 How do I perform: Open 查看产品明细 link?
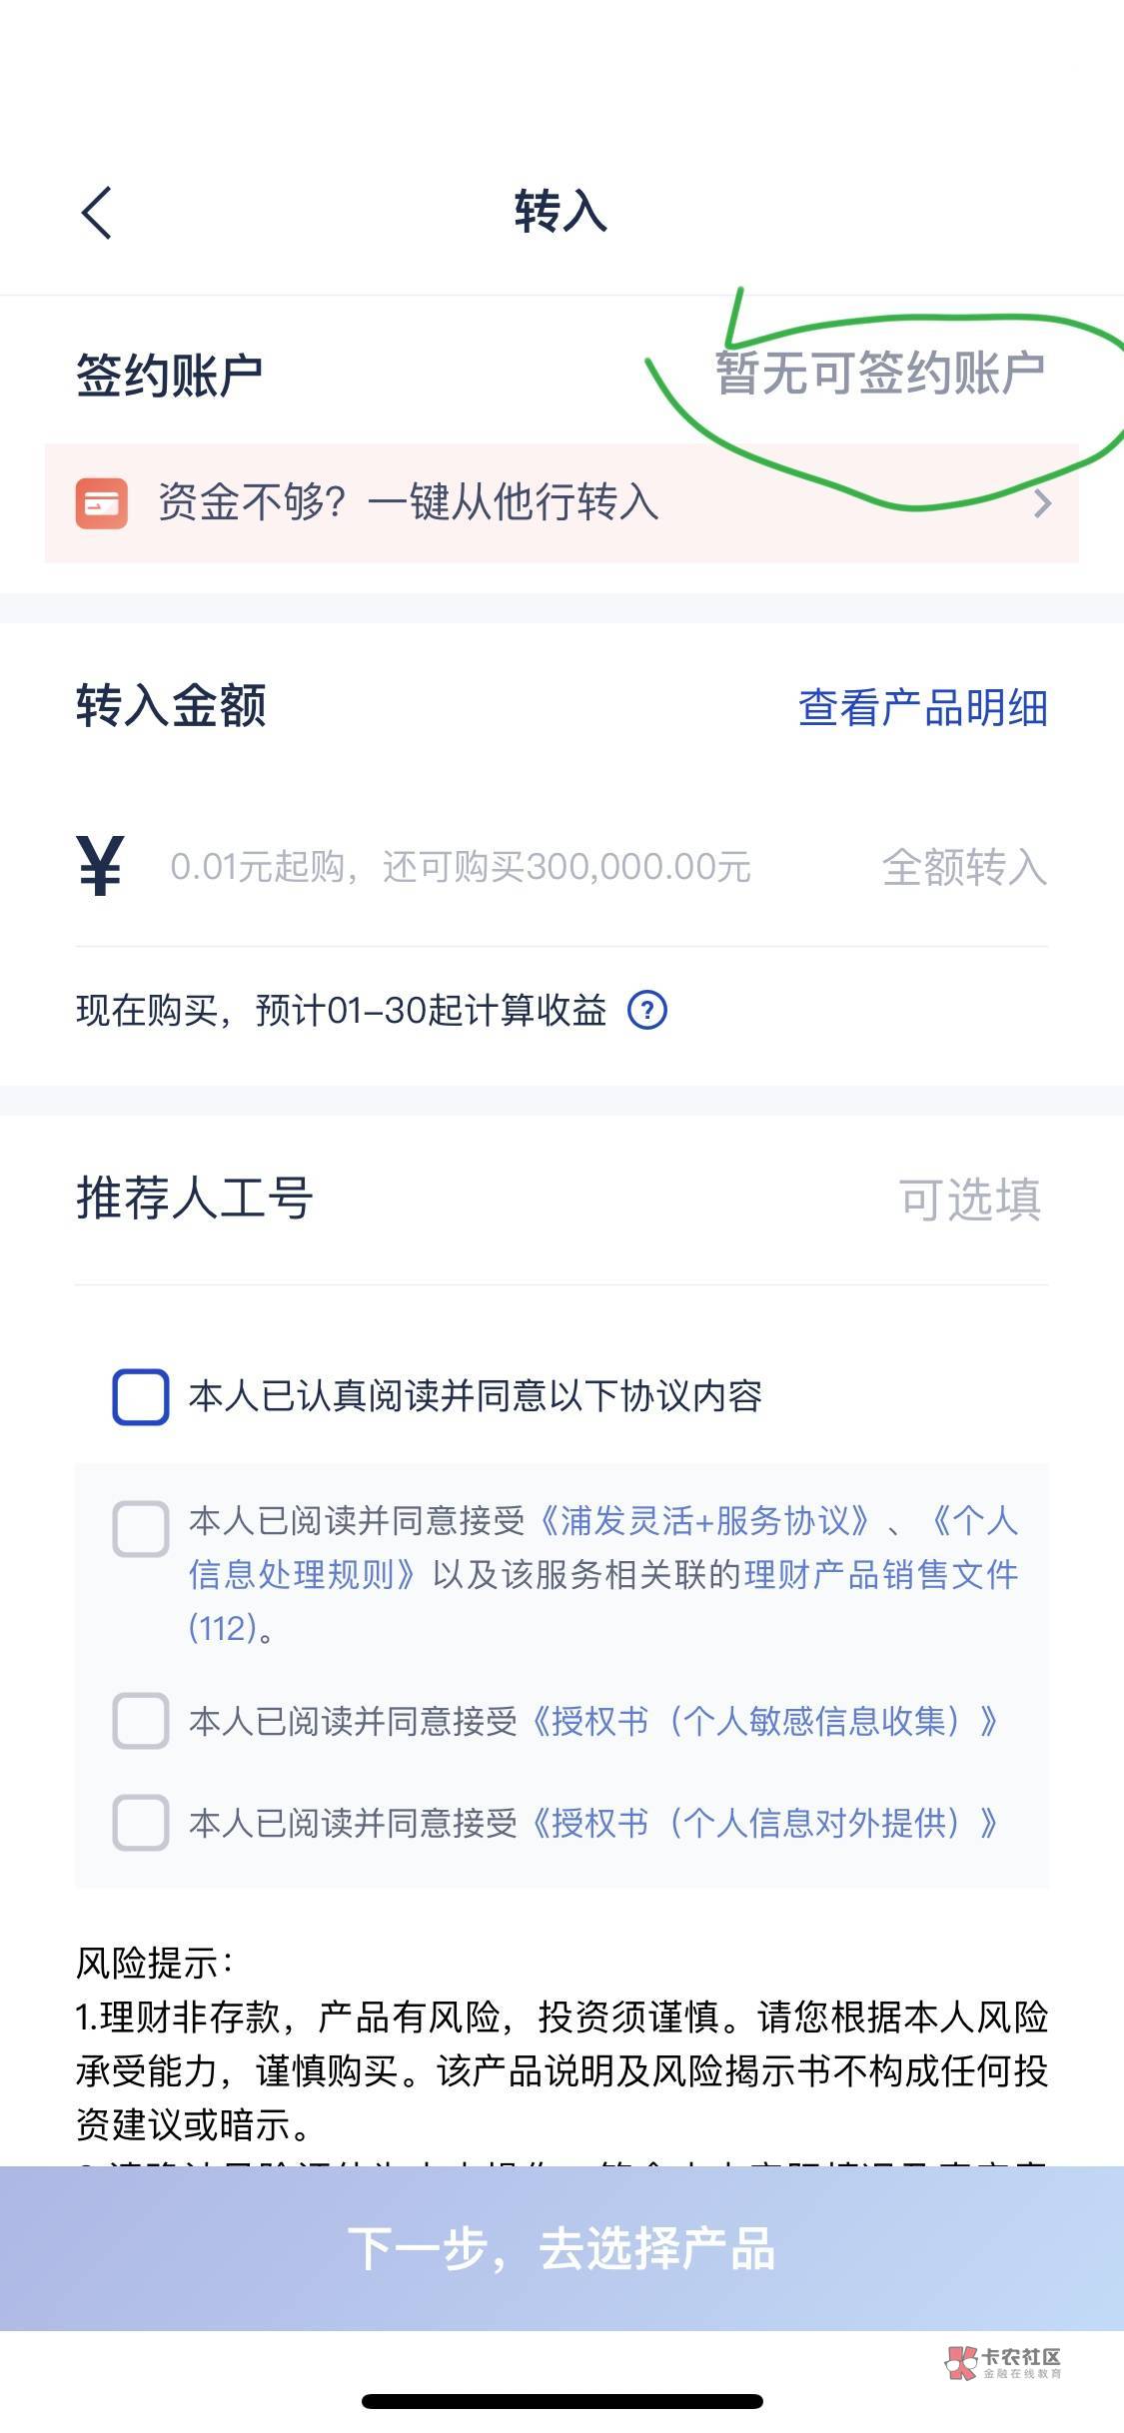[922, 708]
